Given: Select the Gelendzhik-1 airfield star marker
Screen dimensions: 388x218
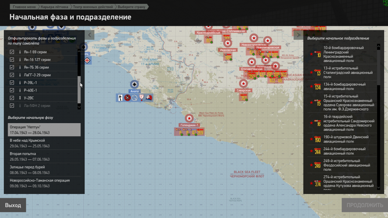Looking at the screenshot, I should pos(189,118).
